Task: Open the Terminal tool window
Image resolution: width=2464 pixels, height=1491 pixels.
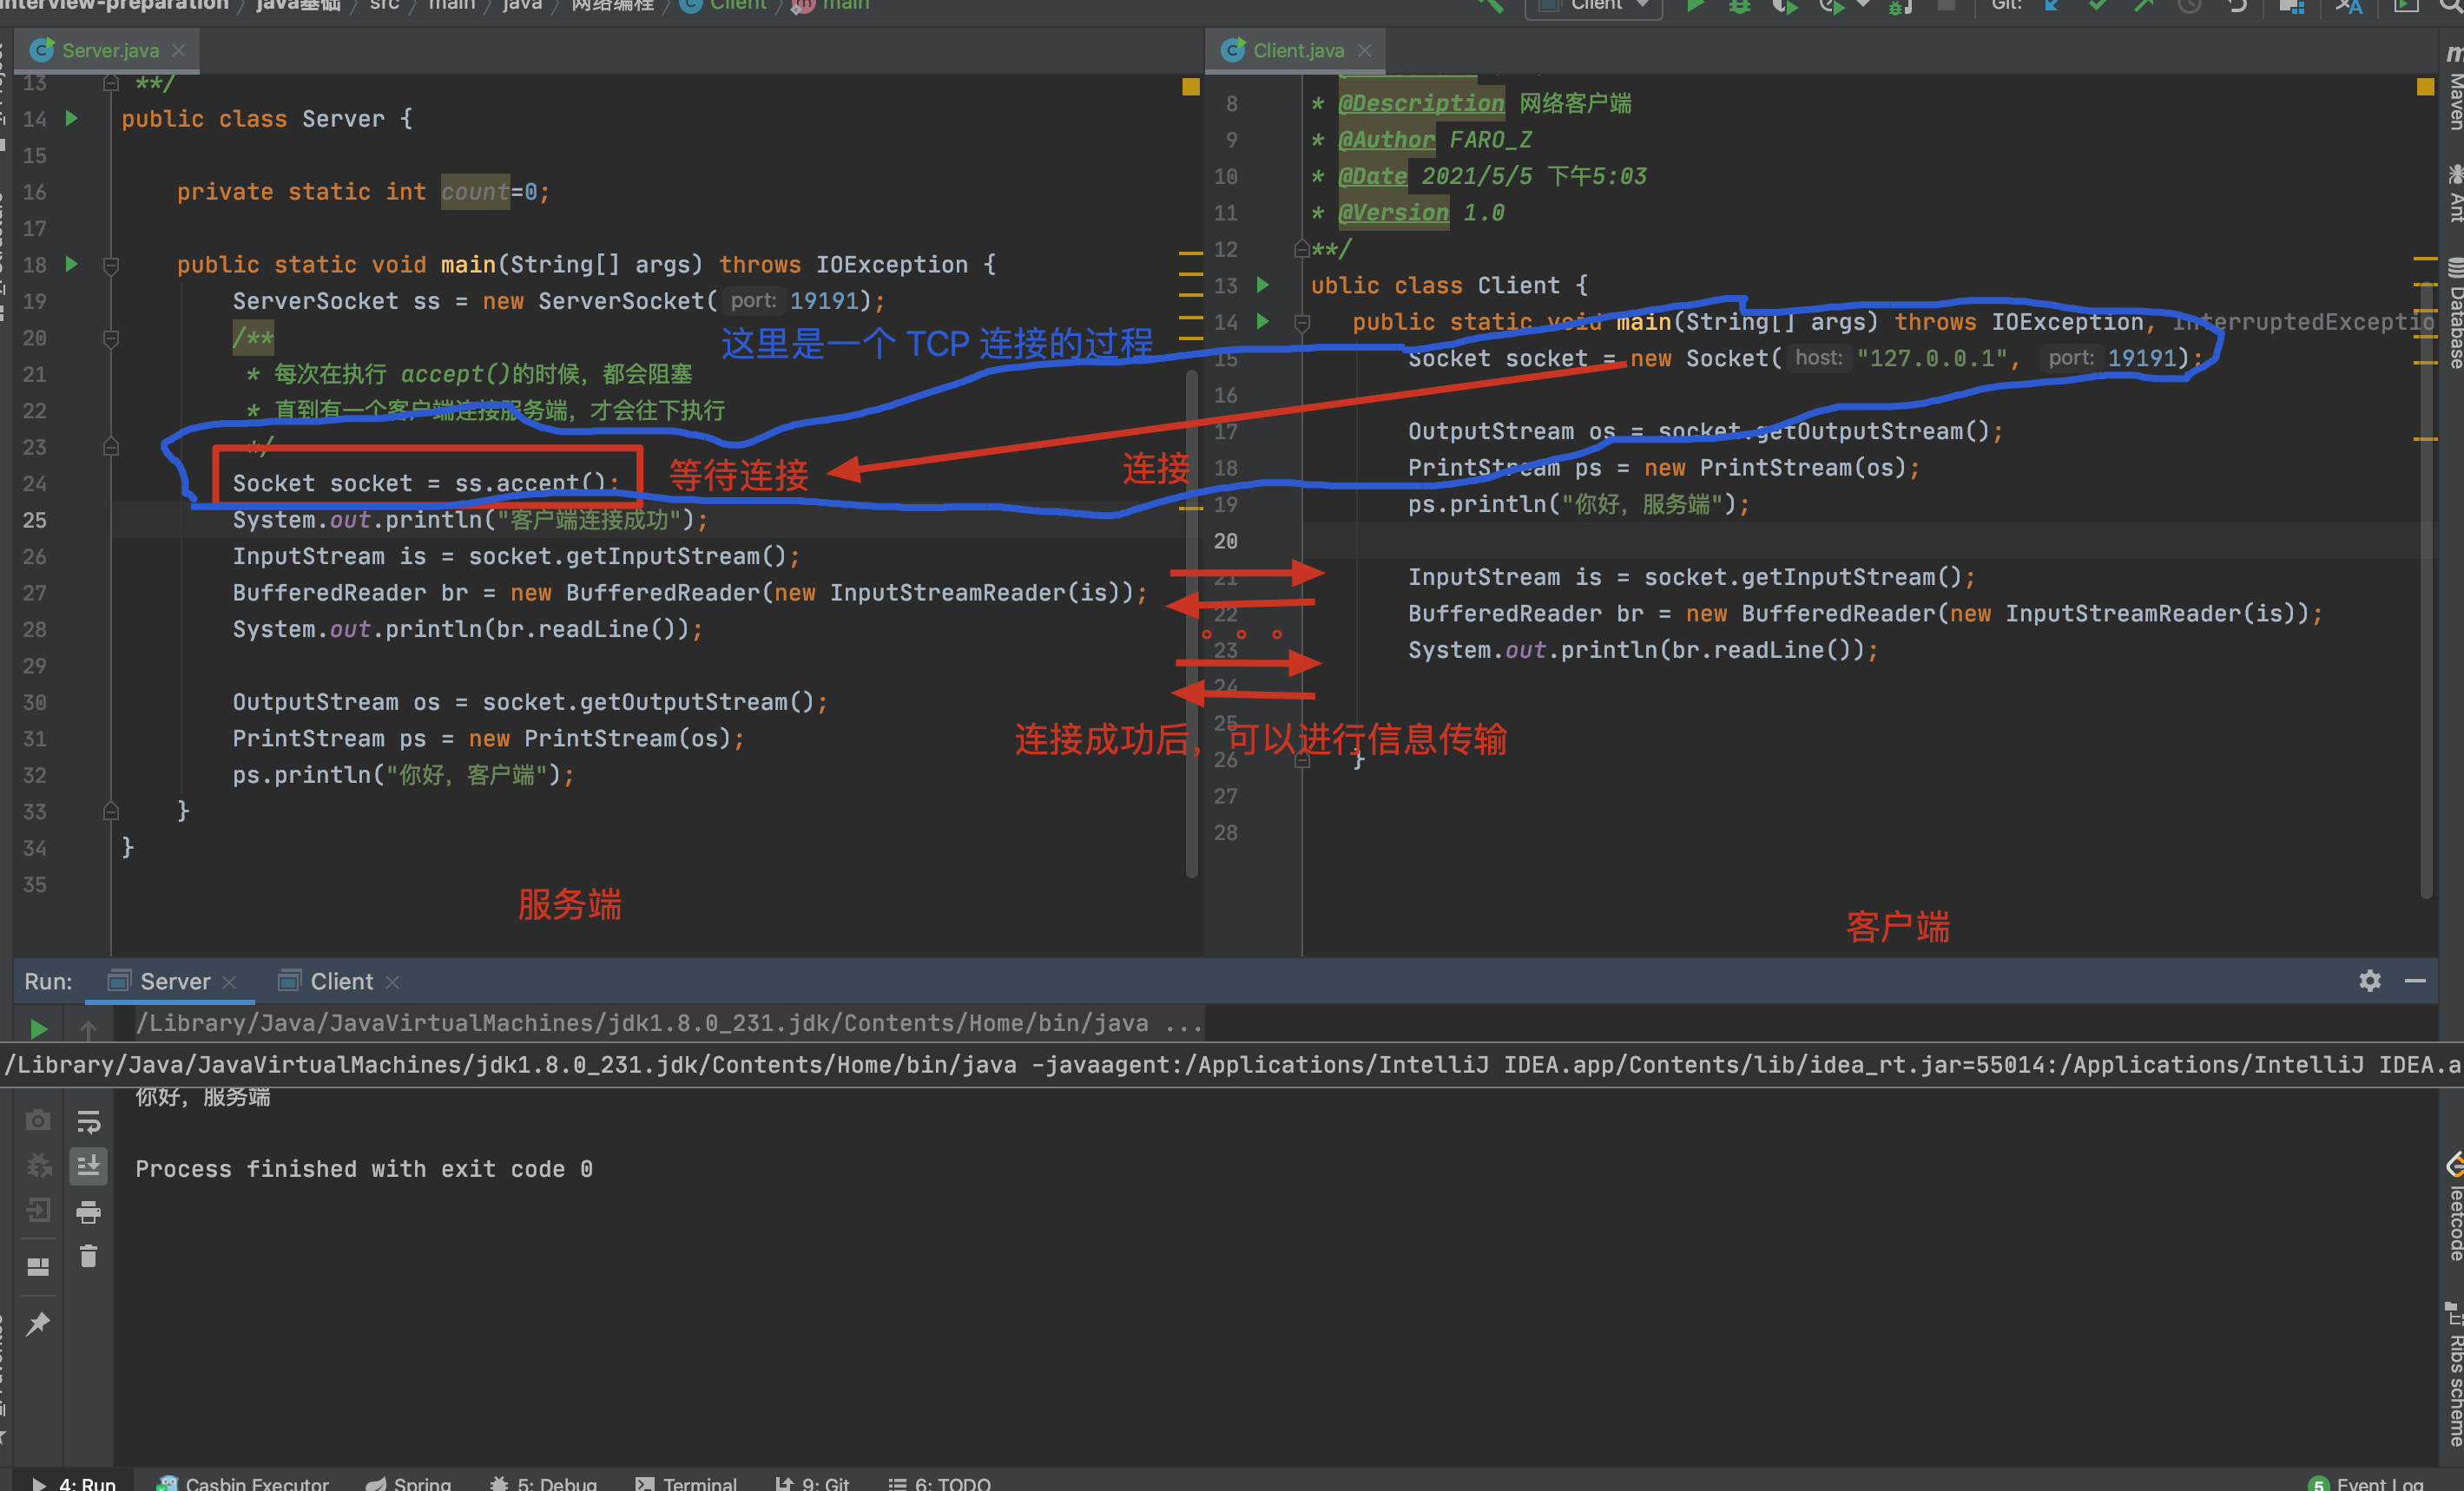Action: (x=686, y=1483)
